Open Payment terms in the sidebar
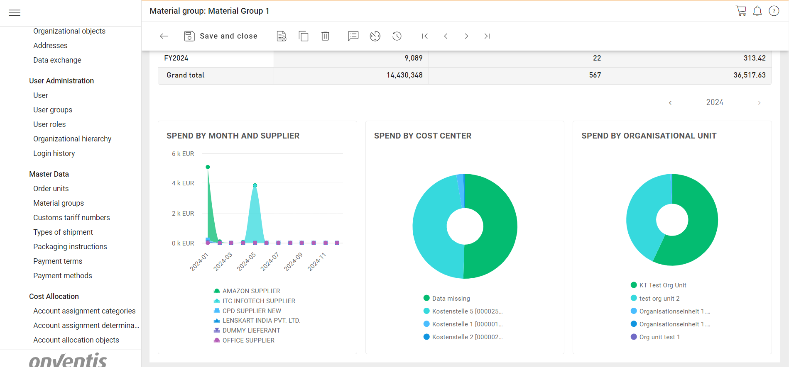 pyautogui.click(x=58, y=261)
